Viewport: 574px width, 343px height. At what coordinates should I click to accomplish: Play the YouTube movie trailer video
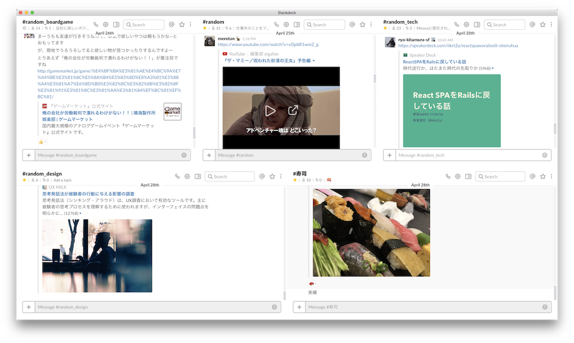(270, 111)
